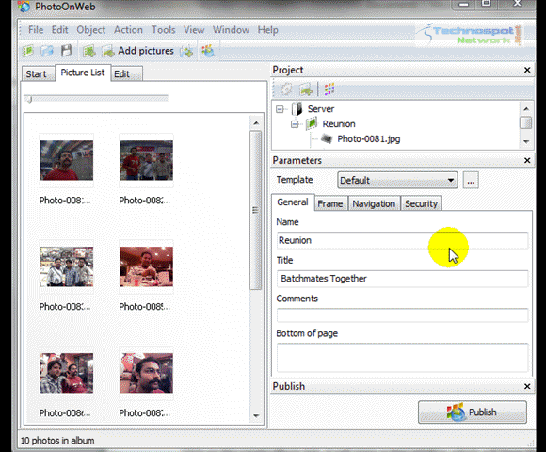This screenshot has height=452, width=546.
Task: Click the '10 photos in album' status text
Action: (x=57, y=441)
